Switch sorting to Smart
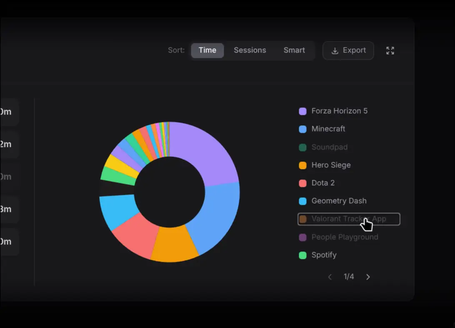The height and width of the screenshot is (328, 455). pyautogui.click(x=294, y=50)
